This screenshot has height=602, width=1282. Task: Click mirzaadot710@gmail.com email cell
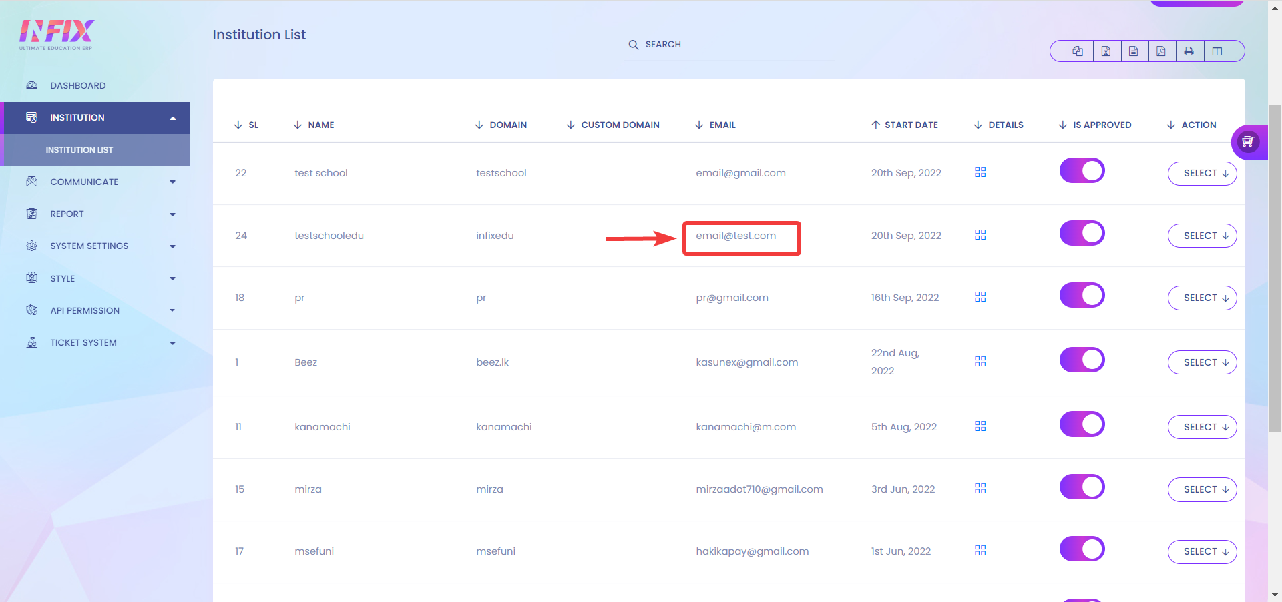coord(759,489)
